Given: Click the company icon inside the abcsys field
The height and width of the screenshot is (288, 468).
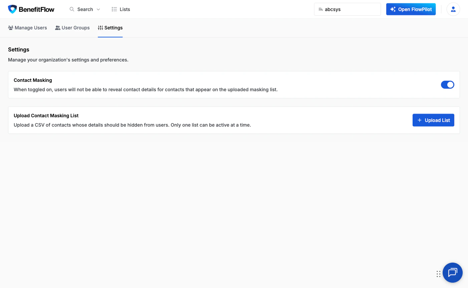Looking at the screenshot, I should 320,9.
